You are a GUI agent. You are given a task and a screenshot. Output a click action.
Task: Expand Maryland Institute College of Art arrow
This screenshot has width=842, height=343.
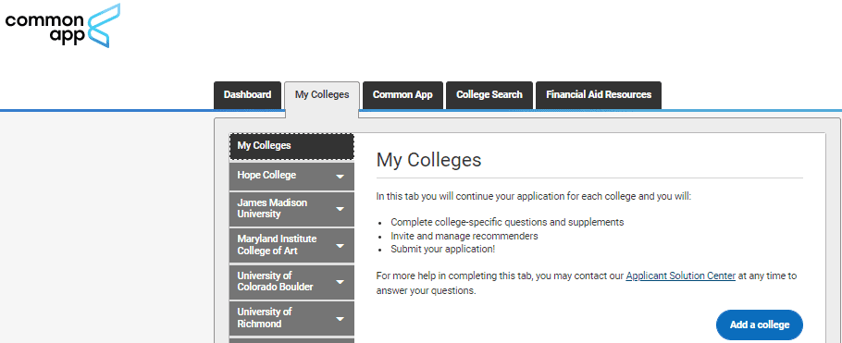tap(340, 246)
